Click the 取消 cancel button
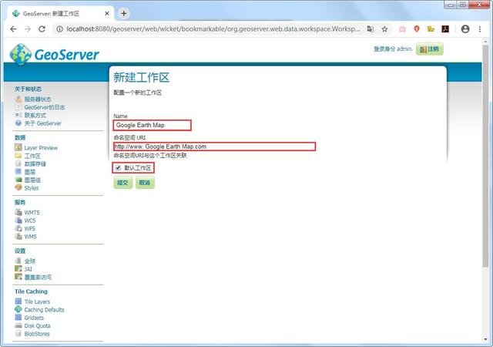This screenshot has height=347, width=493. click(x=145, y=183)
